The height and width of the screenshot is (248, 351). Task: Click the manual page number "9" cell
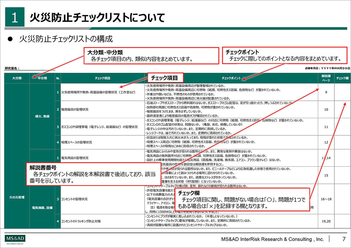click(x=326, y=92)
